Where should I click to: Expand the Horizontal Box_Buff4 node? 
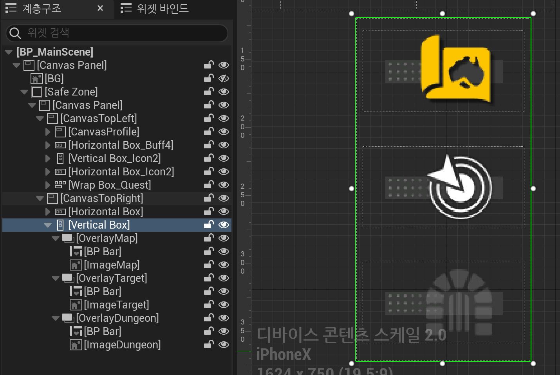pos(48,145)
